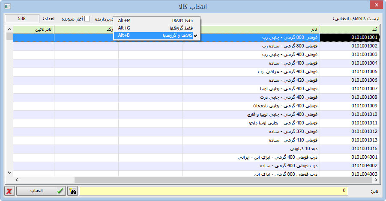Screen dimensions: 386x201
Task: Click the window icon in title bar
Action: (x=8, y=6)
